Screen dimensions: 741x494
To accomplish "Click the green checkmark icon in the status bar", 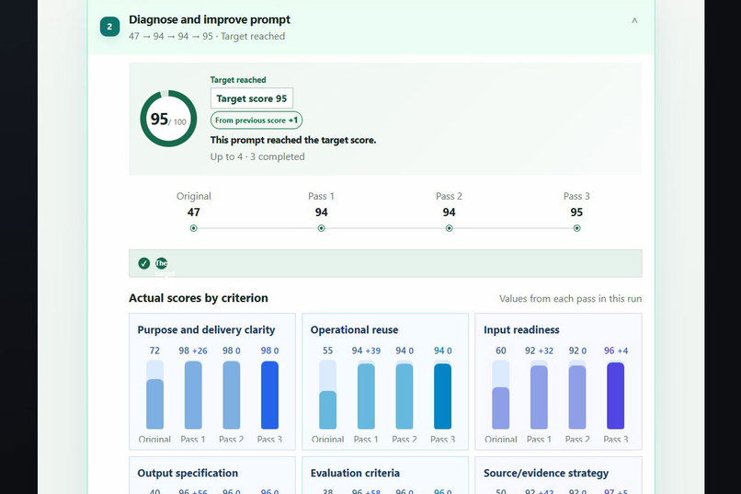I will (x=144, y=263).
